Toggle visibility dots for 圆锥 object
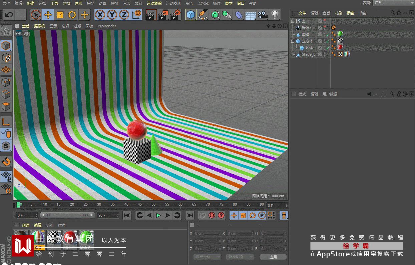This screenshot has height=265, width=415. pos(325,34)
